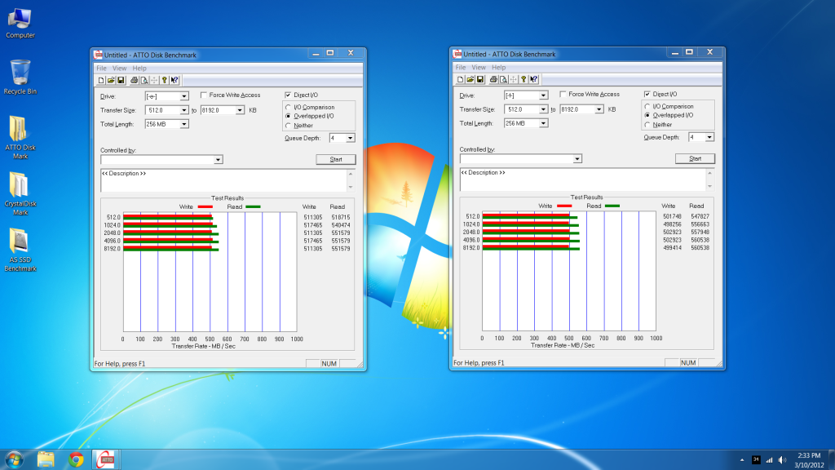Image resolution: width=835 pixels, height=470 pixels.
Task: Click the Save floppy icon in left ATTO window
Action: point(121,80)
